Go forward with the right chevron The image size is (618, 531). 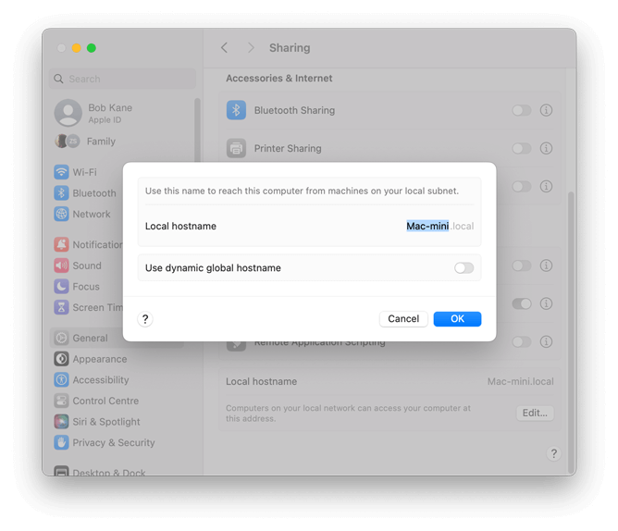(251, 48)
